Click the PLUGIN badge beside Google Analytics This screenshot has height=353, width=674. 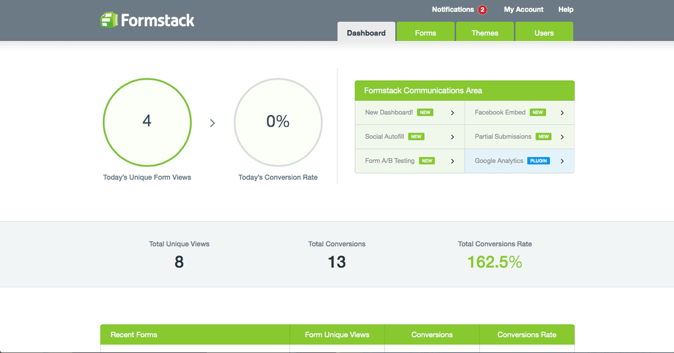point(539,161)
